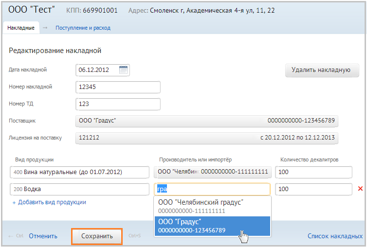Click the Редактирование накладной heading
Image resolution: width=367 pixels, height=247 pixels.
tap(55, 51)
